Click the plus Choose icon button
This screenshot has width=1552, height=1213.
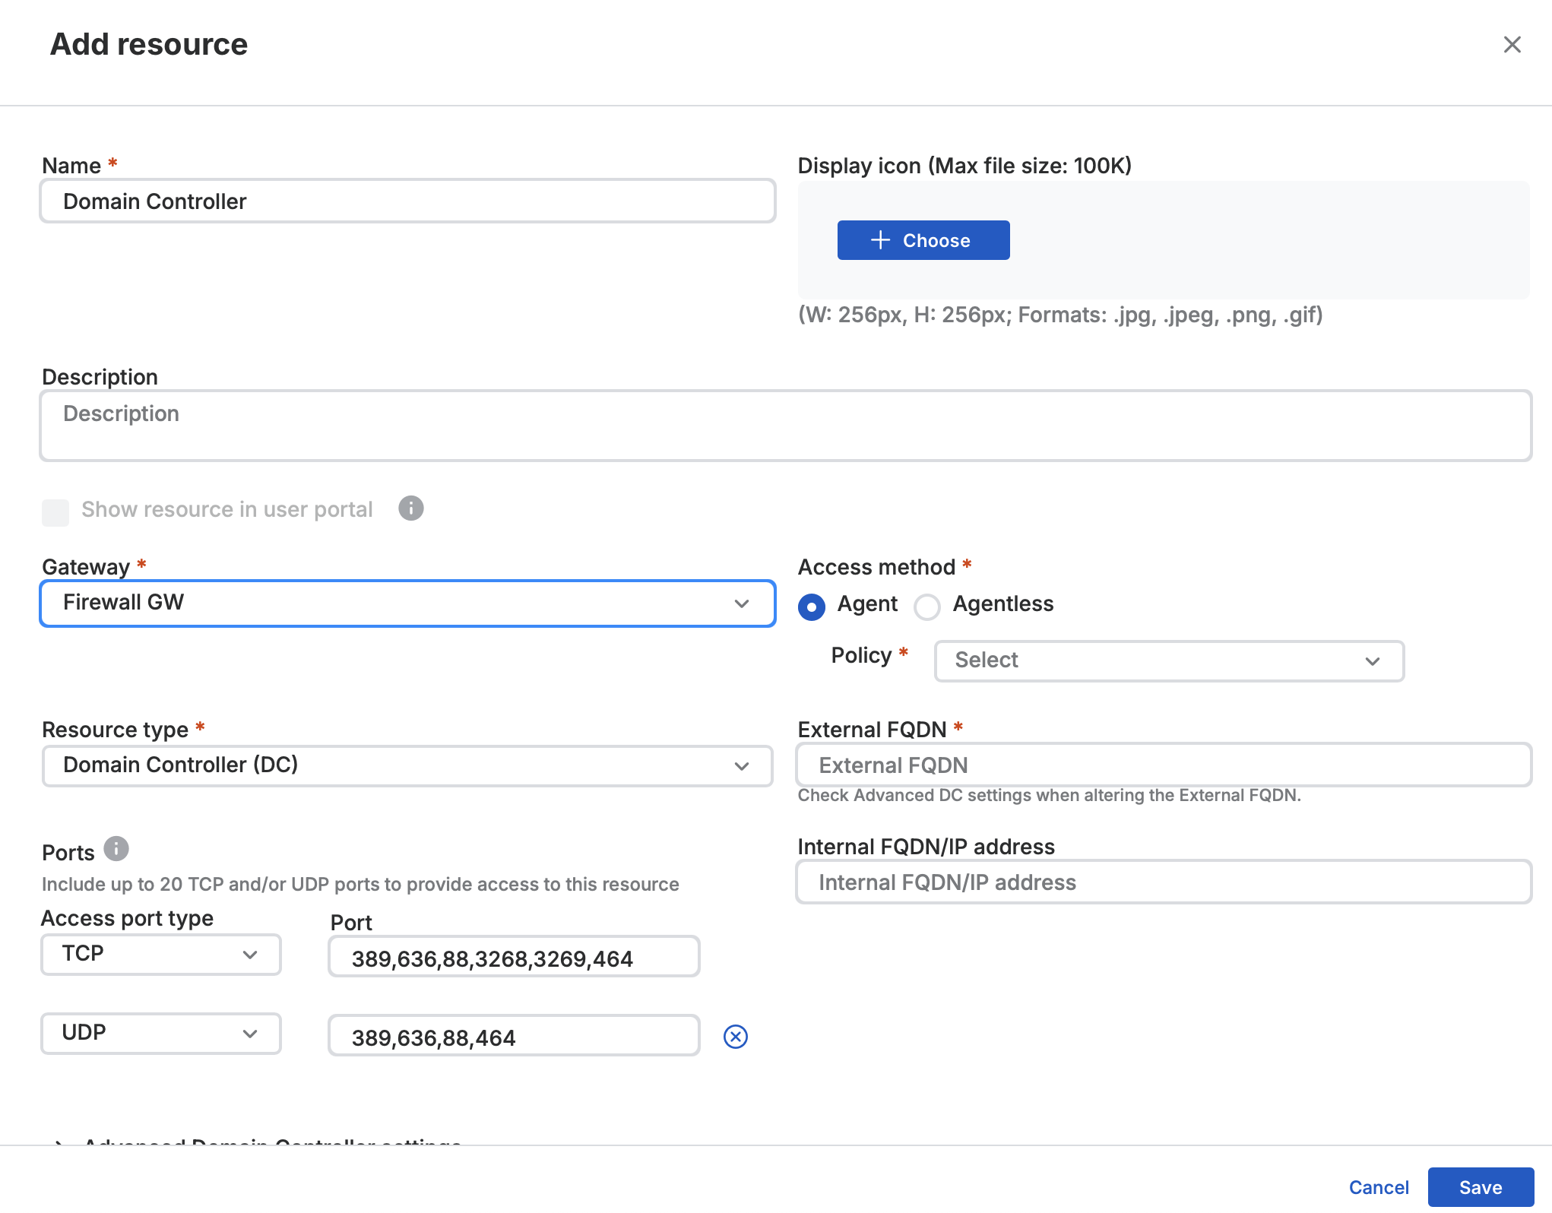point(923,240)
